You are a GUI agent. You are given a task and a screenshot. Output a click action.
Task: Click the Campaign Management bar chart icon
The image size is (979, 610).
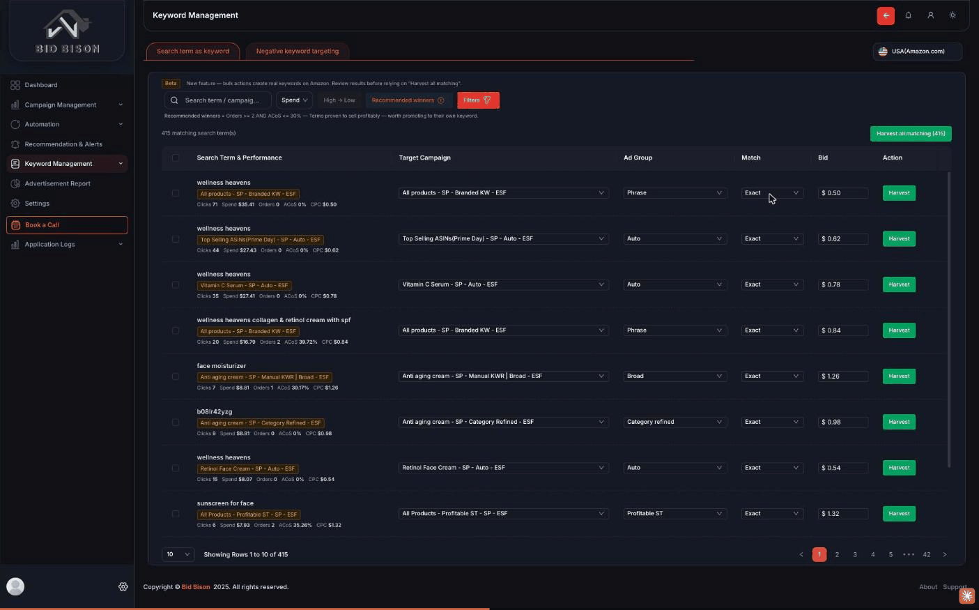[15, 105]
